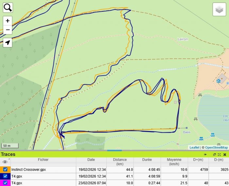Uncheck the Instinct Crossover.gpx trace checkbox
The height and width of the screenshot is (186, 229).
tap(5, 170)
